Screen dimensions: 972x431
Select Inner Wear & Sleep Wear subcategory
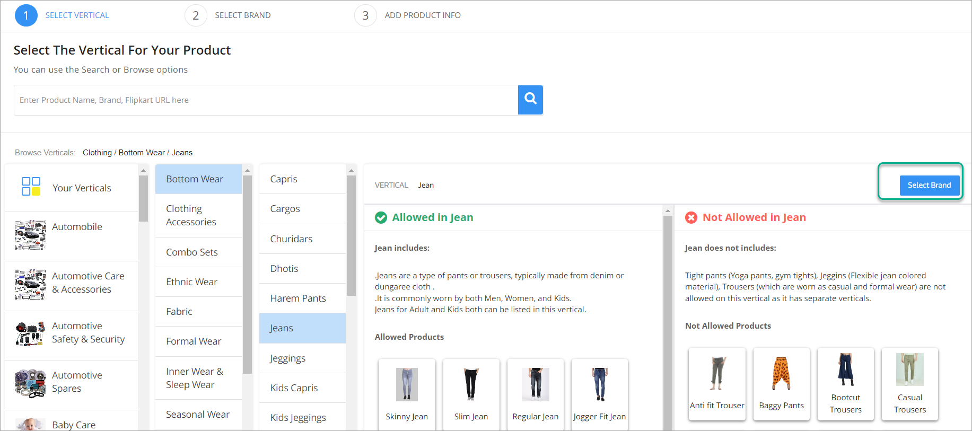click(x=198, y=378)
